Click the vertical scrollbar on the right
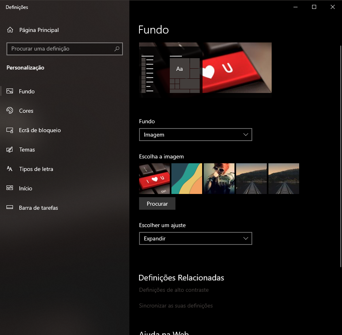The height and width of the screenshot is (335, 342). [x=341, y=156]
